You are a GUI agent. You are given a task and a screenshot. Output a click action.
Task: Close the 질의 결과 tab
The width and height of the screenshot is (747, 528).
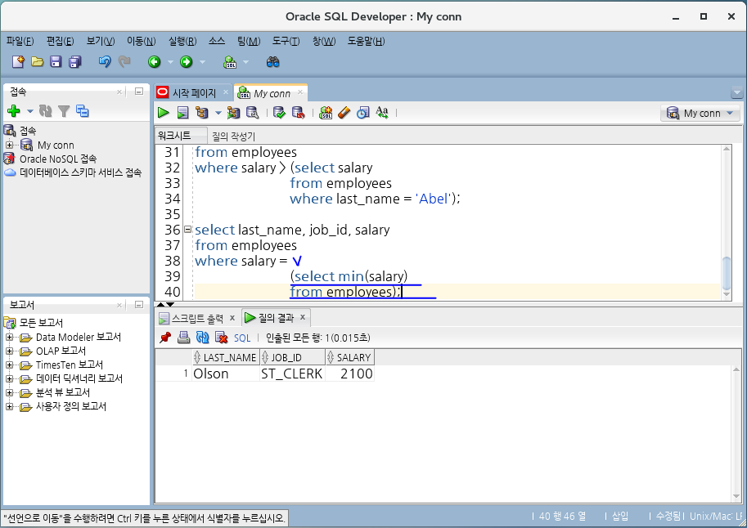303,317
